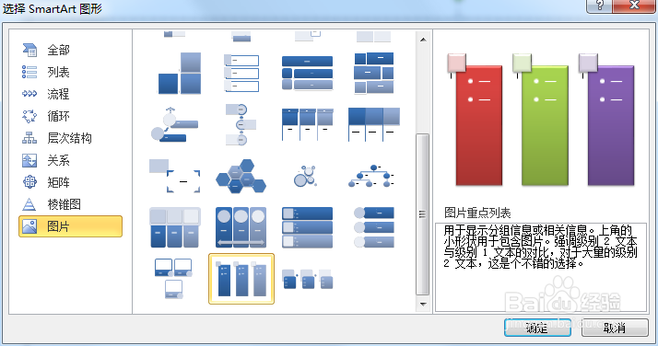Select the hexagon cluster layout
The width and height of the screenshot is (658, 346).
click(241, 176)
